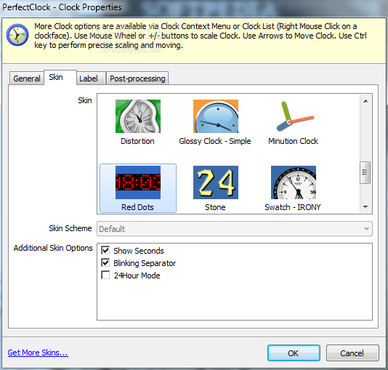The width and height of the screenshot is (388, 370).
Task: Click the PerfectClock clock icon in info banner
Action: pyautogui.click(x=17, y=35)
